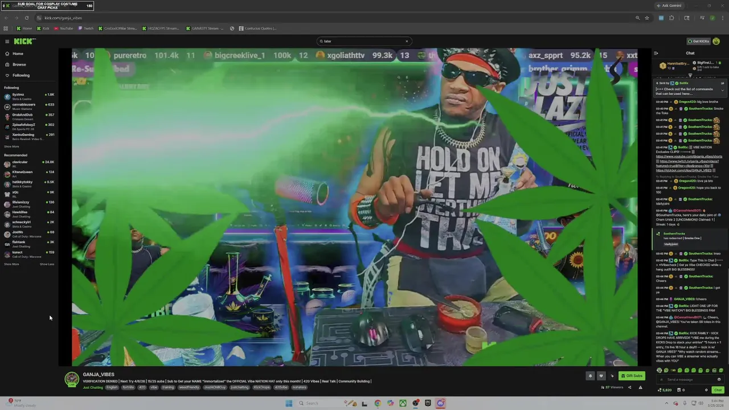Viewport: 729px width, 410px height.
Task: Open the user profile avatar menu
Action: 716,41
